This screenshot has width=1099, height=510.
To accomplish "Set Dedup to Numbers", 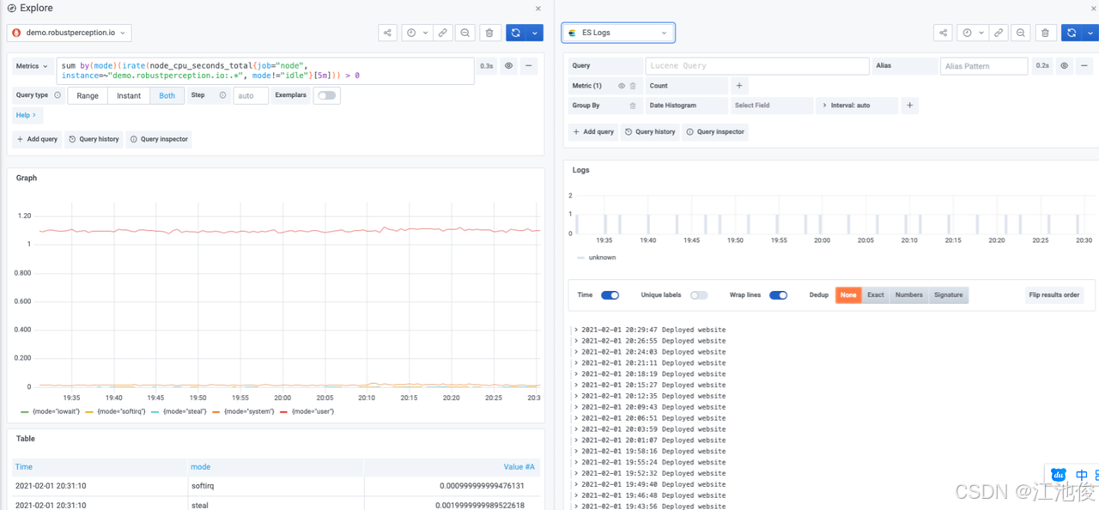I will tap(908, 295).
